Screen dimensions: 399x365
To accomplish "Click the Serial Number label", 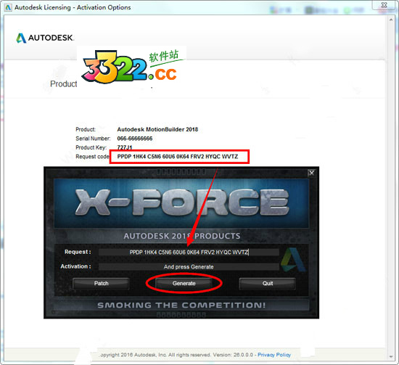I will pos(93,139).
